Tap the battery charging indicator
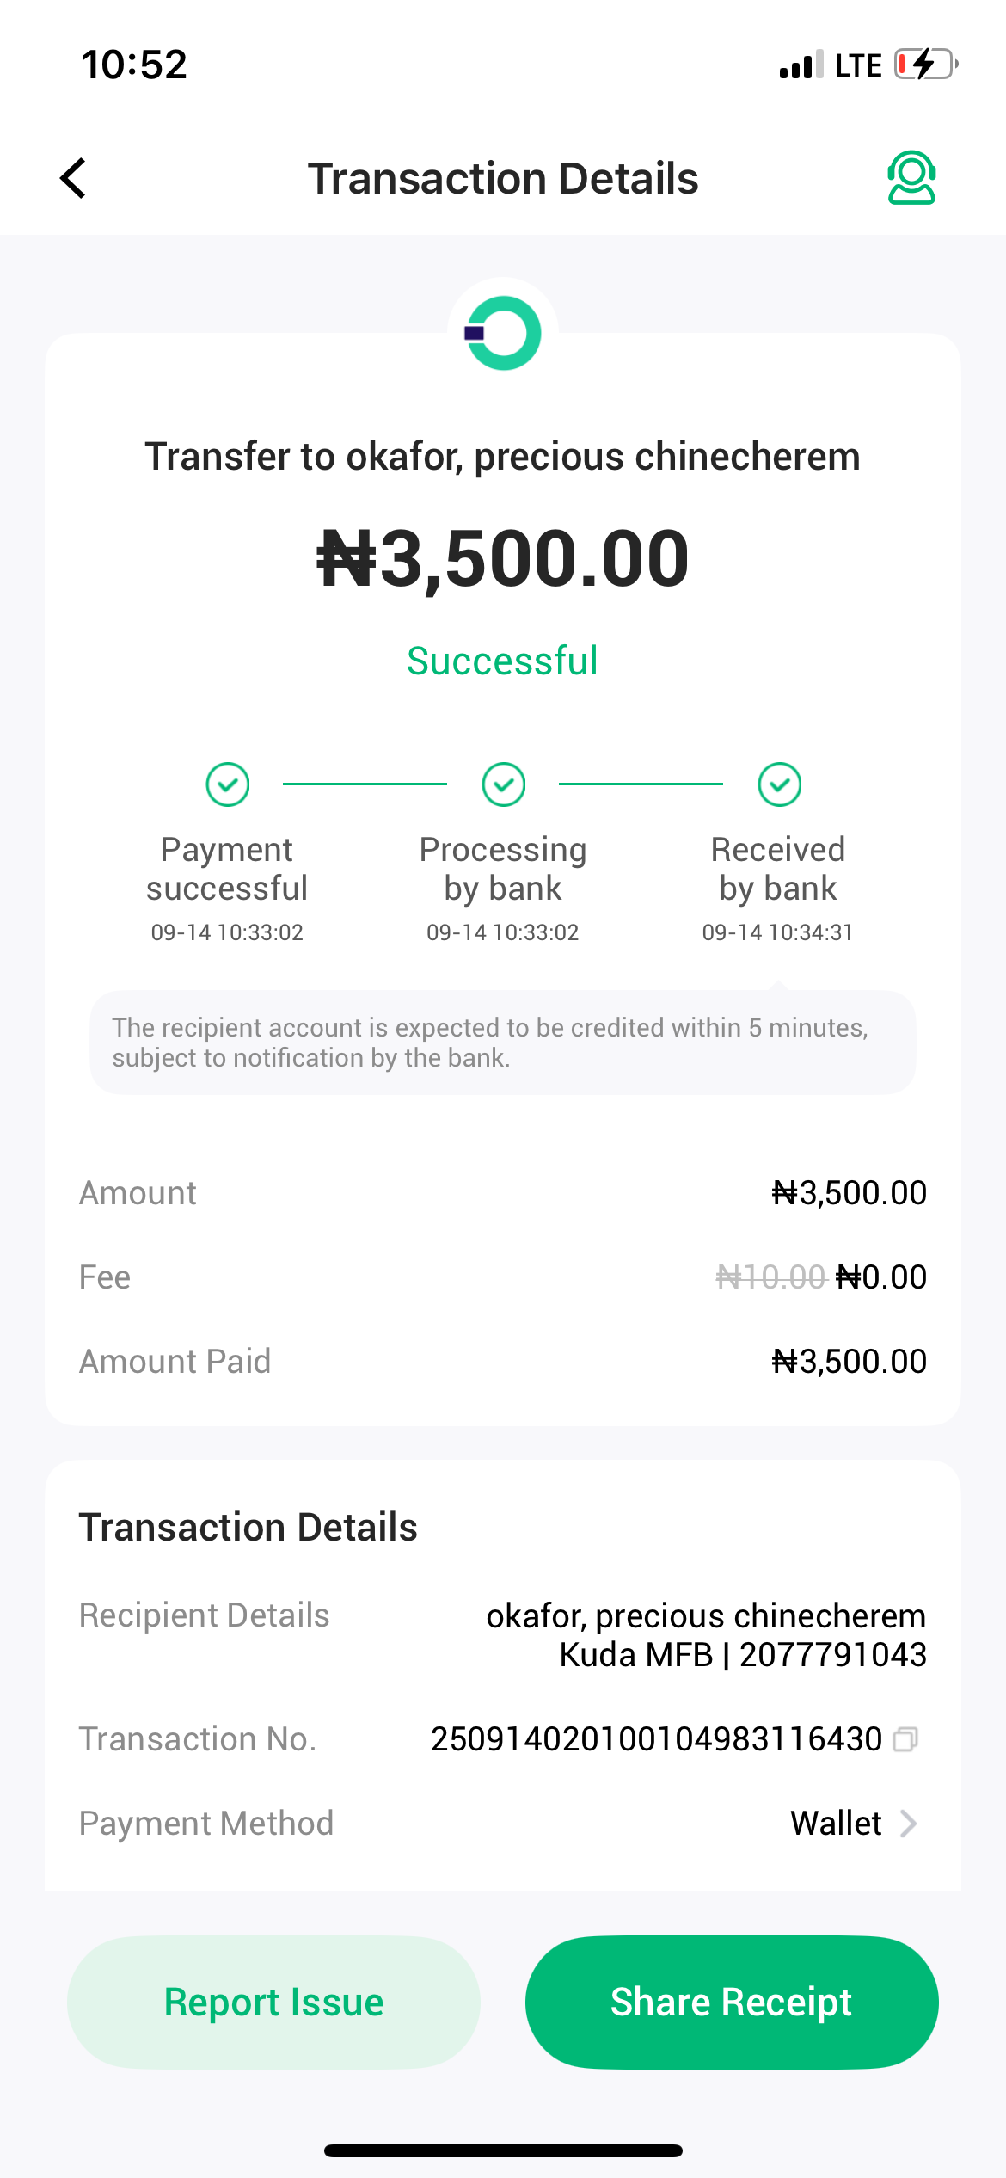 [925, 65]
